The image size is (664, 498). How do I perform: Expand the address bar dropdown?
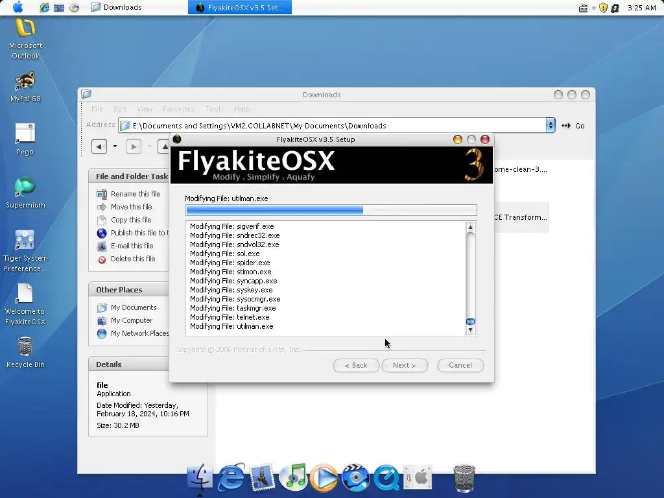(x=550, y=125)
